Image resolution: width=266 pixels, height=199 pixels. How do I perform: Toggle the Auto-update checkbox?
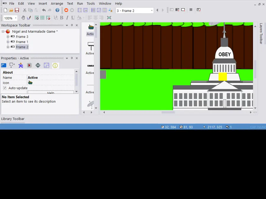pos(5,88)
